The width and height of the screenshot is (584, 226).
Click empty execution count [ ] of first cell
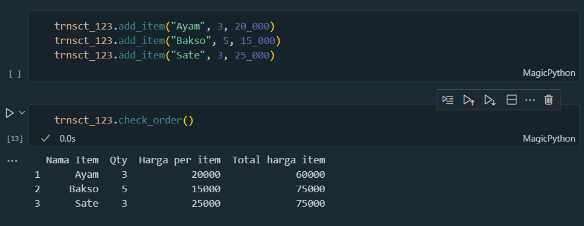[15, 74]
